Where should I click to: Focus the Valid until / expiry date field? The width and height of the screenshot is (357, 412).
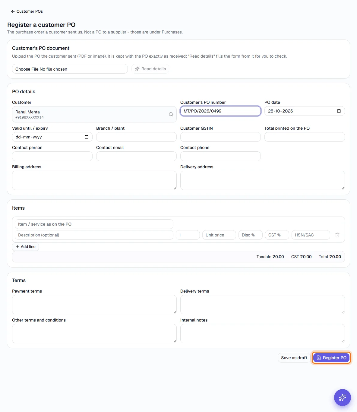click(x=52, y=137)
